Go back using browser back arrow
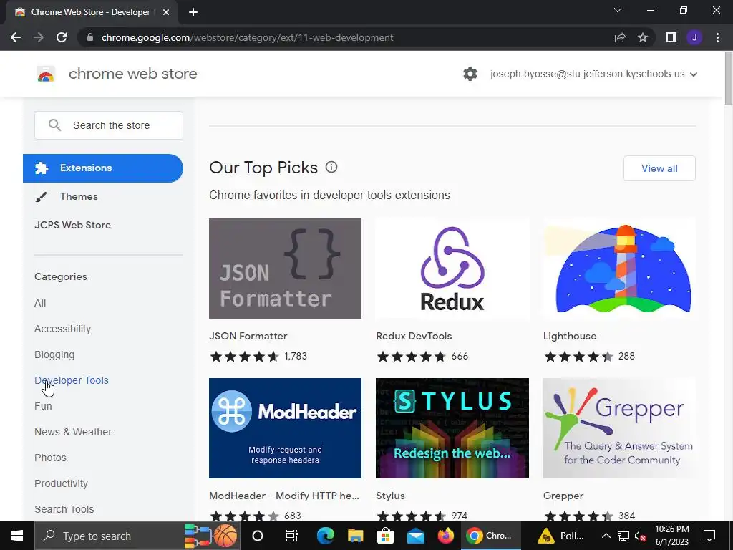Image resolution: width=733 pixels, height=550 pixels. tap(16, 37)
